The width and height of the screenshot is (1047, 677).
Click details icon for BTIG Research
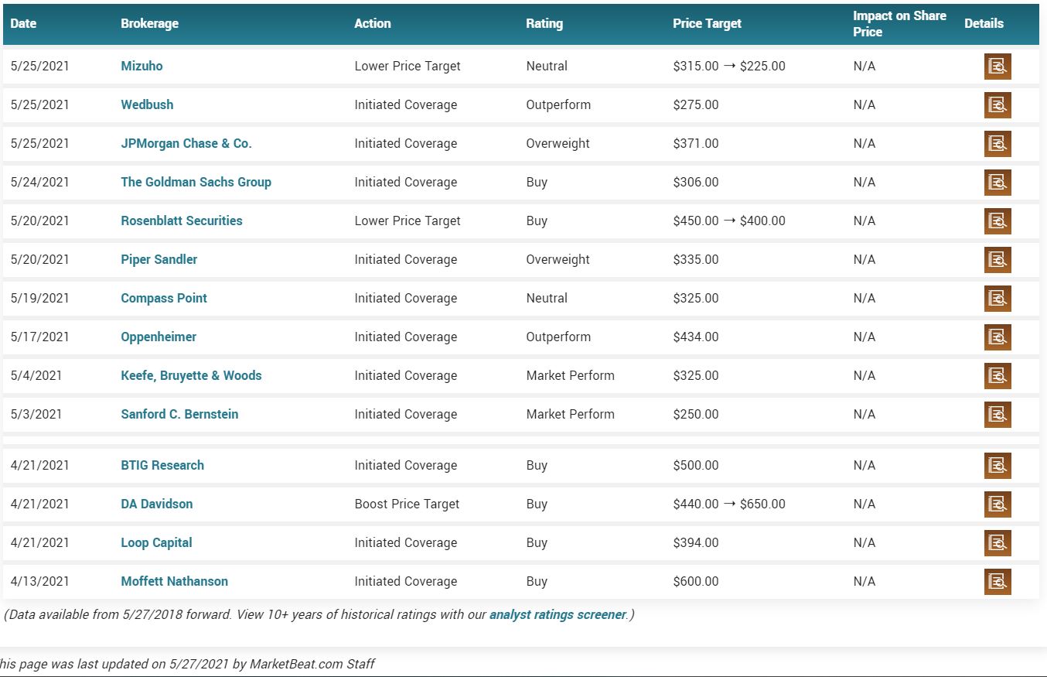coord(998,466)
